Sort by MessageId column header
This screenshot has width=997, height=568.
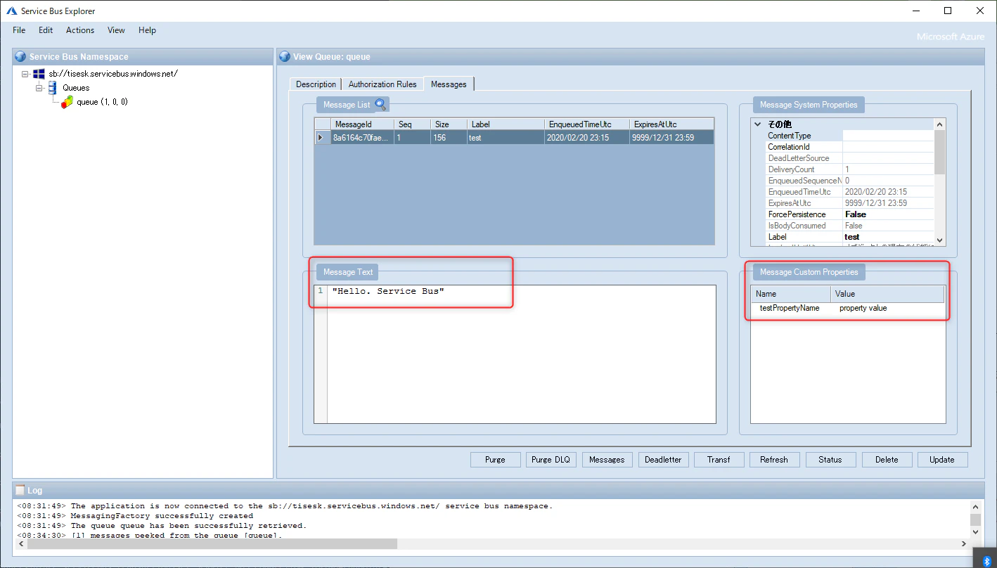(361, 124)
